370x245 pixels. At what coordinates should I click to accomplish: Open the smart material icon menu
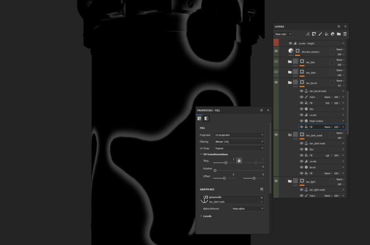[x=332, y=34]
